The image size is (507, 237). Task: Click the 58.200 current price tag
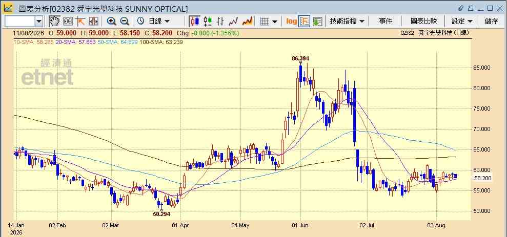tap(483, 178)
